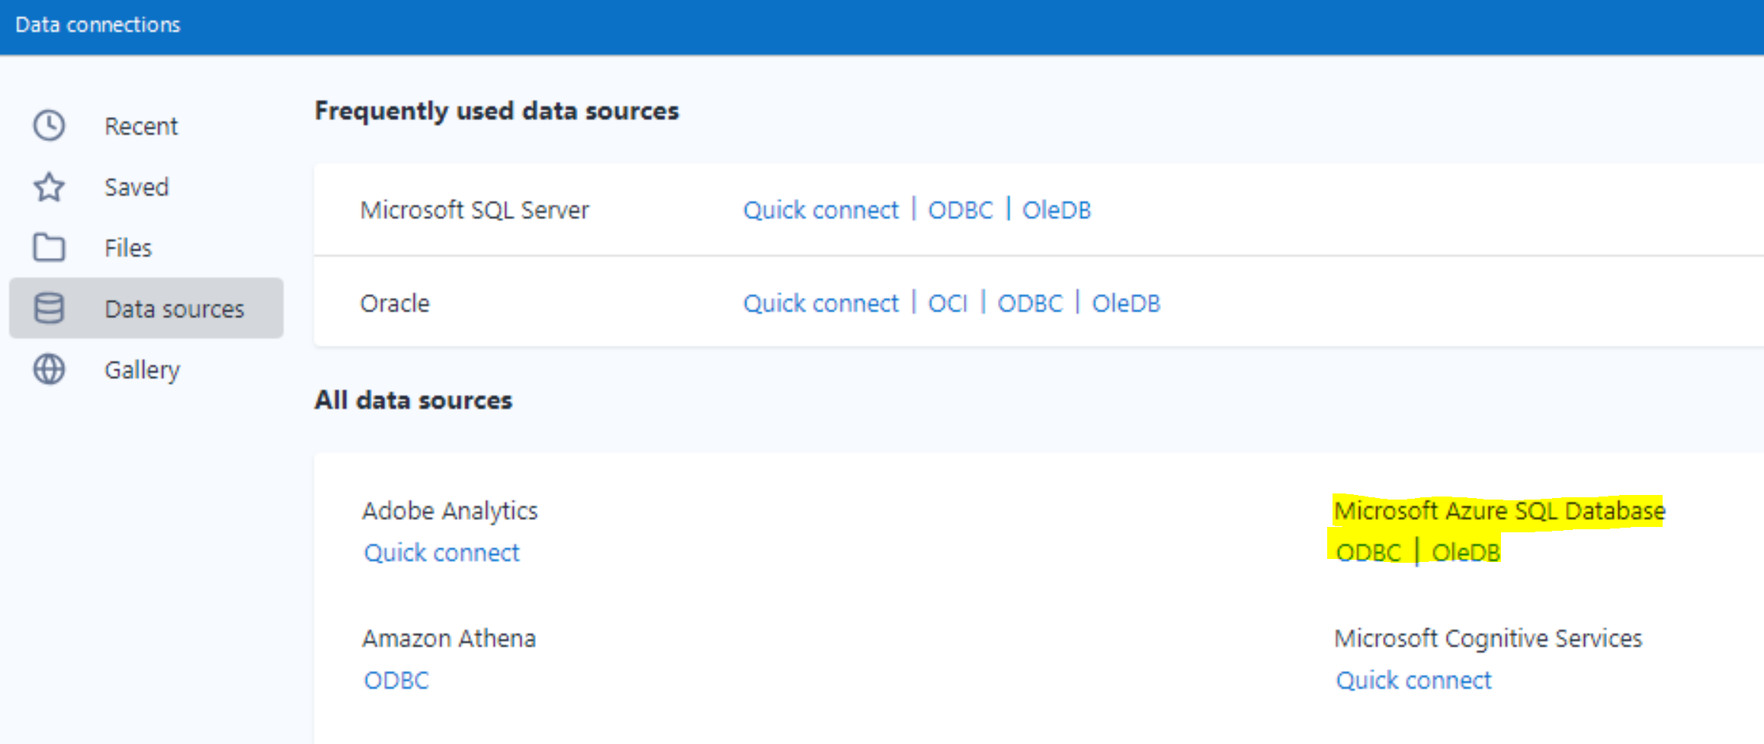Click highlighted ODBC for Microsoft Azure SQL Database
Image resolution: width=1764 pixels, height=744 pixels.
point(1368,551)
